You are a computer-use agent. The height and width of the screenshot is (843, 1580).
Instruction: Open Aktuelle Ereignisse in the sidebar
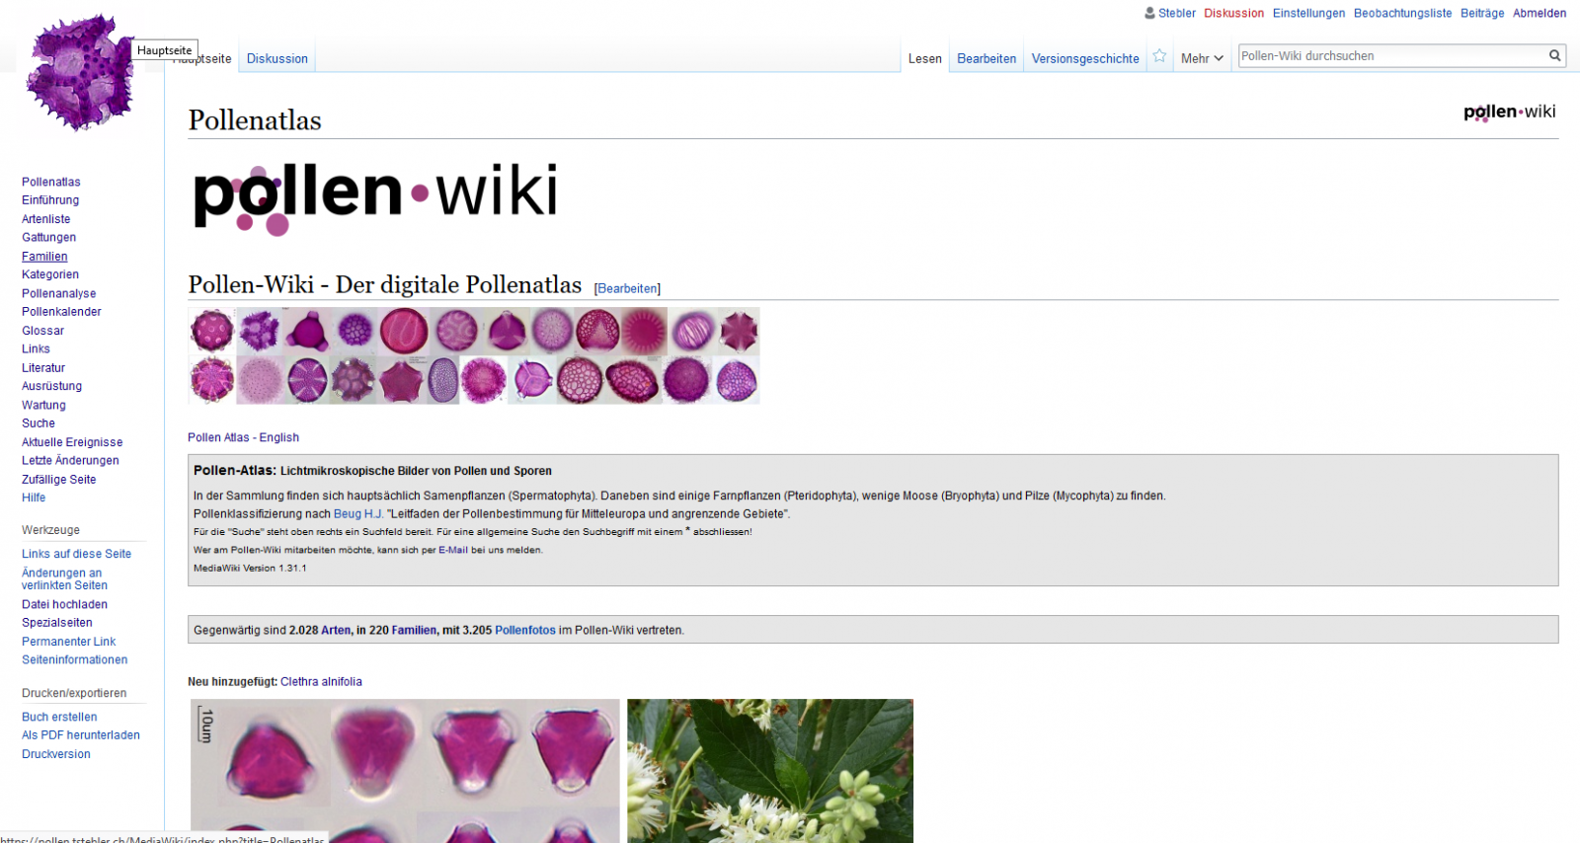pos(72,442)
